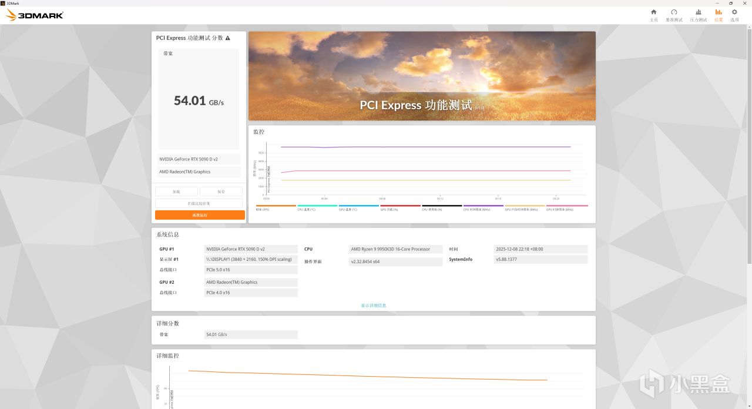752x409 pixels.
Task: Click the AMD Ryzen 9 9950X3D CPU value
Action: (395, 249)
